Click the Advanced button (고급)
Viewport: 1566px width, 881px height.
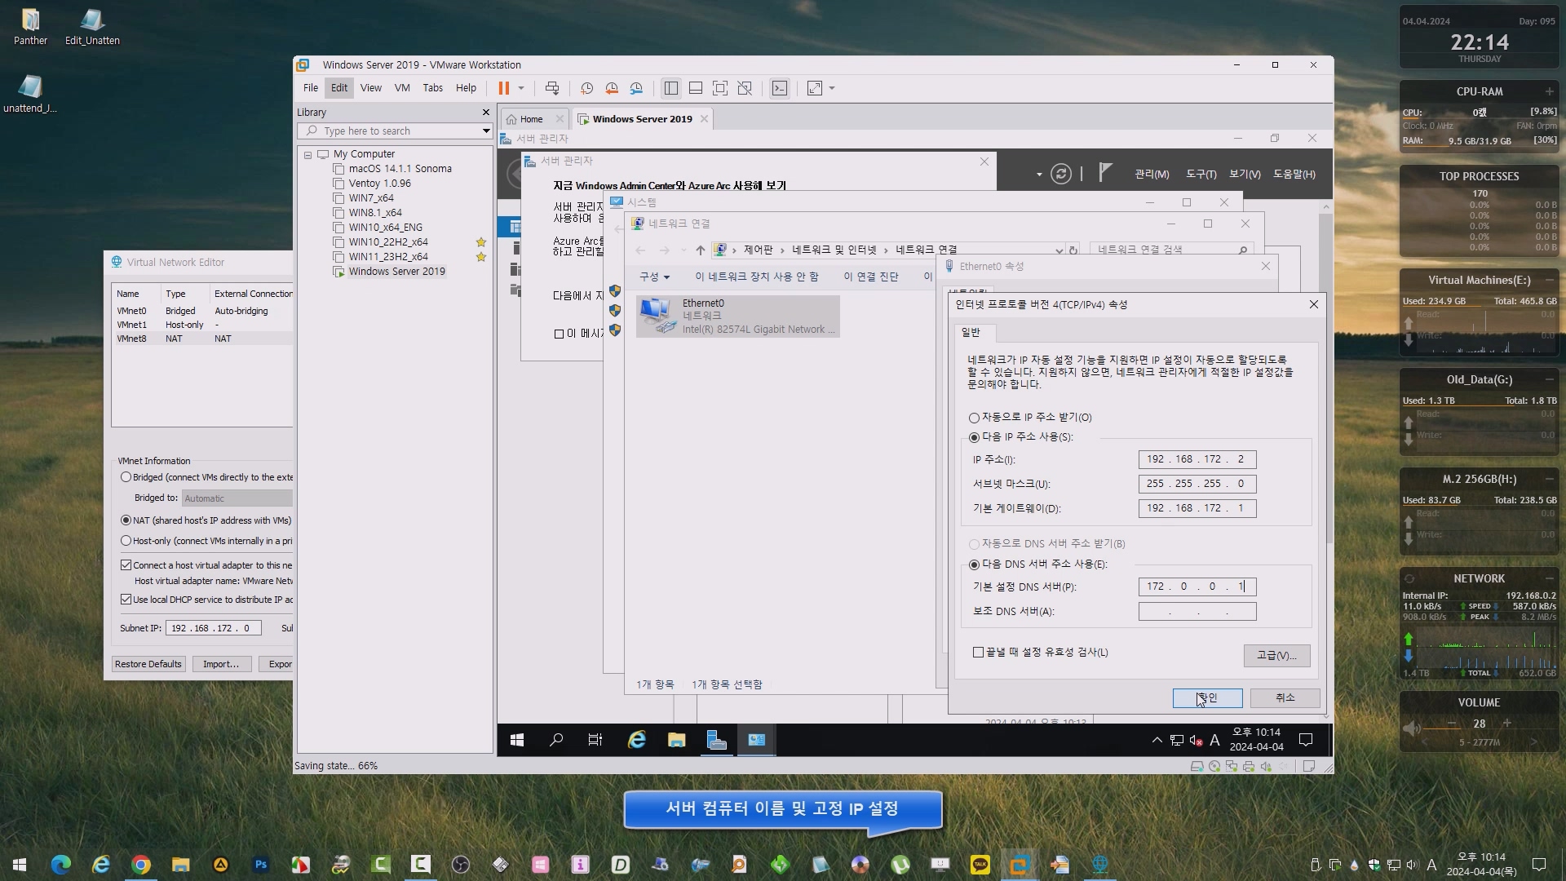1276,656
